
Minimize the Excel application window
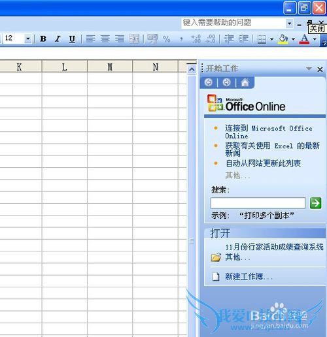[x=290, y=8]
